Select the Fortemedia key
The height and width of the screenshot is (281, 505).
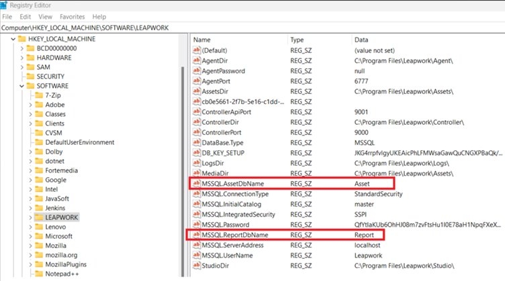pos(61,170)
